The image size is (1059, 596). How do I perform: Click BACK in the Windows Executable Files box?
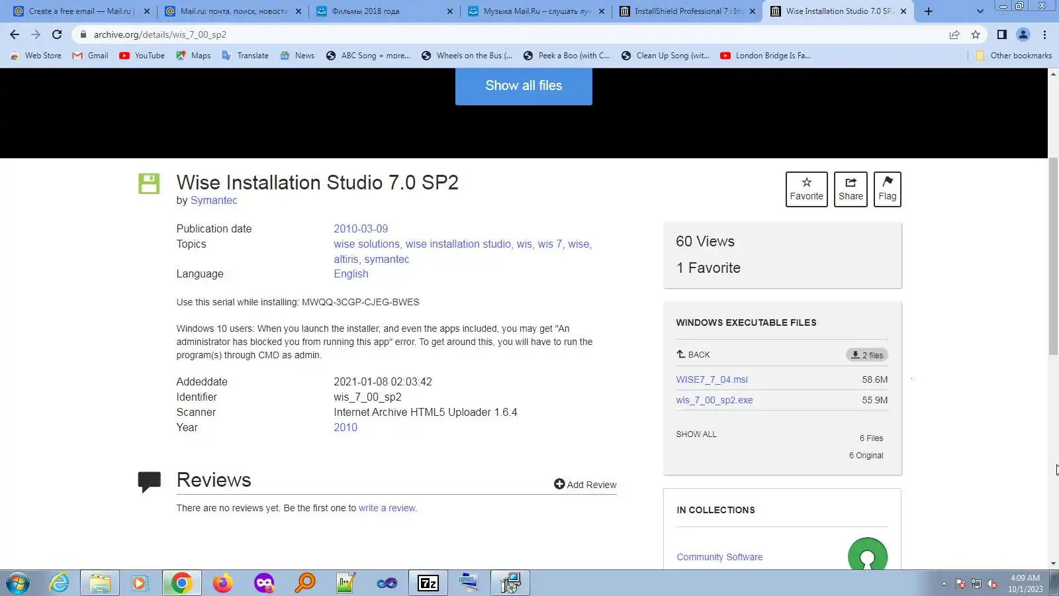tap(693, 355)
